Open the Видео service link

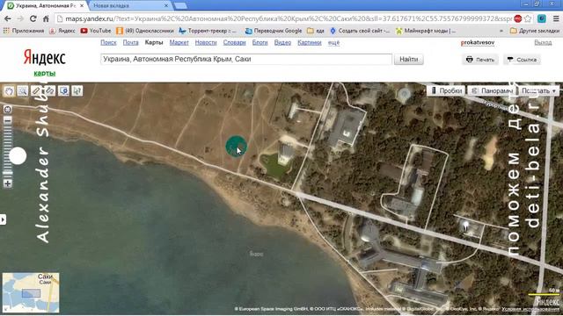tap(282, 42)
